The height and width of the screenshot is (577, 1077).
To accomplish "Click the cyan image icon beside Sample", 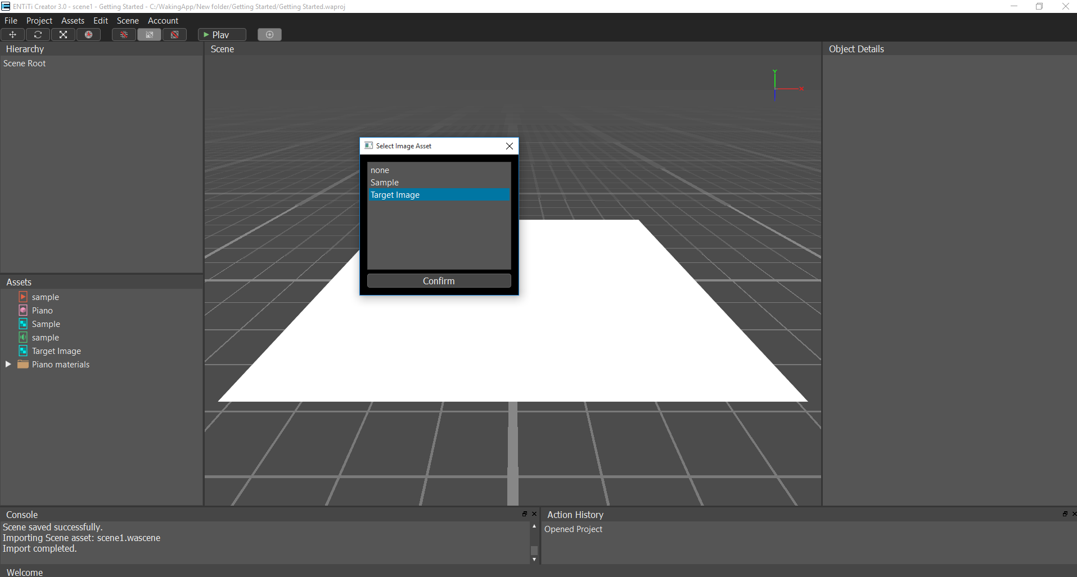I will tap(23, 324).
